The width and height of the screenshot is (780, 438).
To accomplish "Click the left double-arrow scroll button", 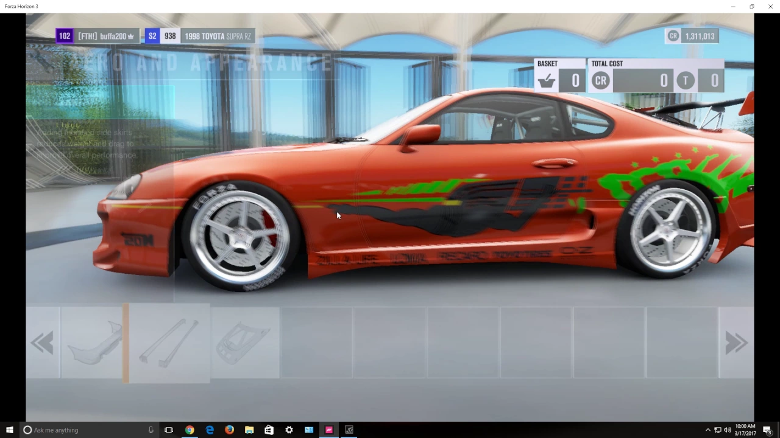I will 43,343.
